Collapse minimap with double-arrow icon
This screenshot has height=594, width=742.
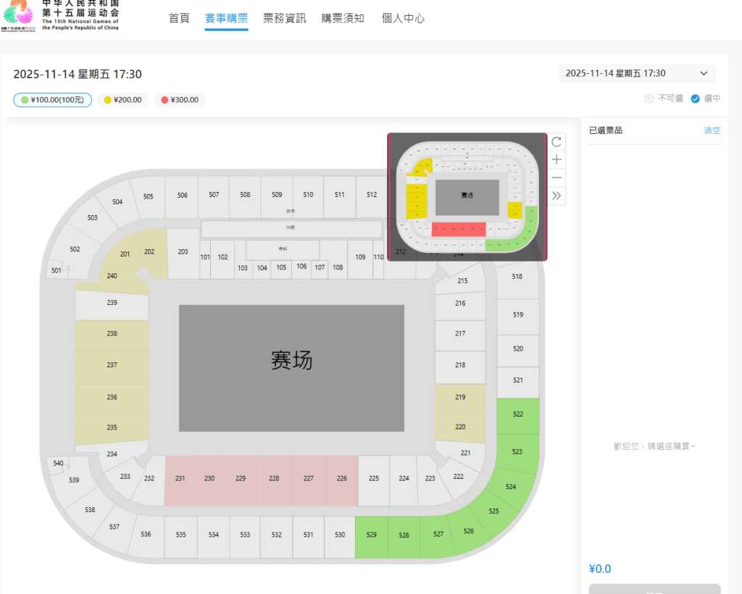[x=556, y=196]
